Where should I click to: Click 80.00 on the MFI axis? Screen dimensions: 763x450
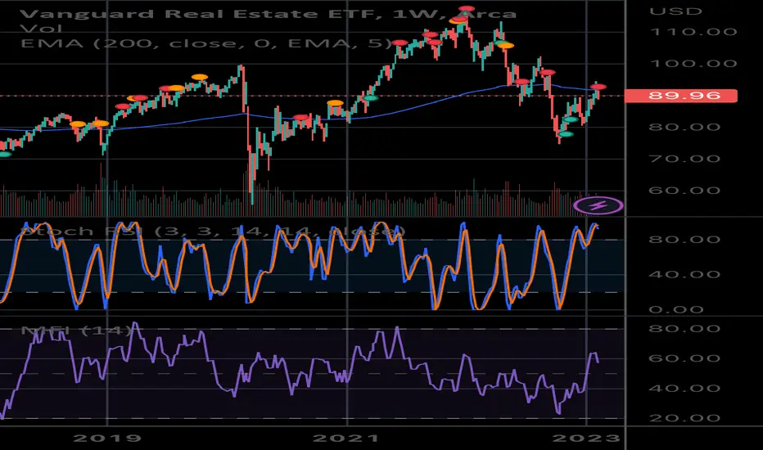tap(684, 328)
